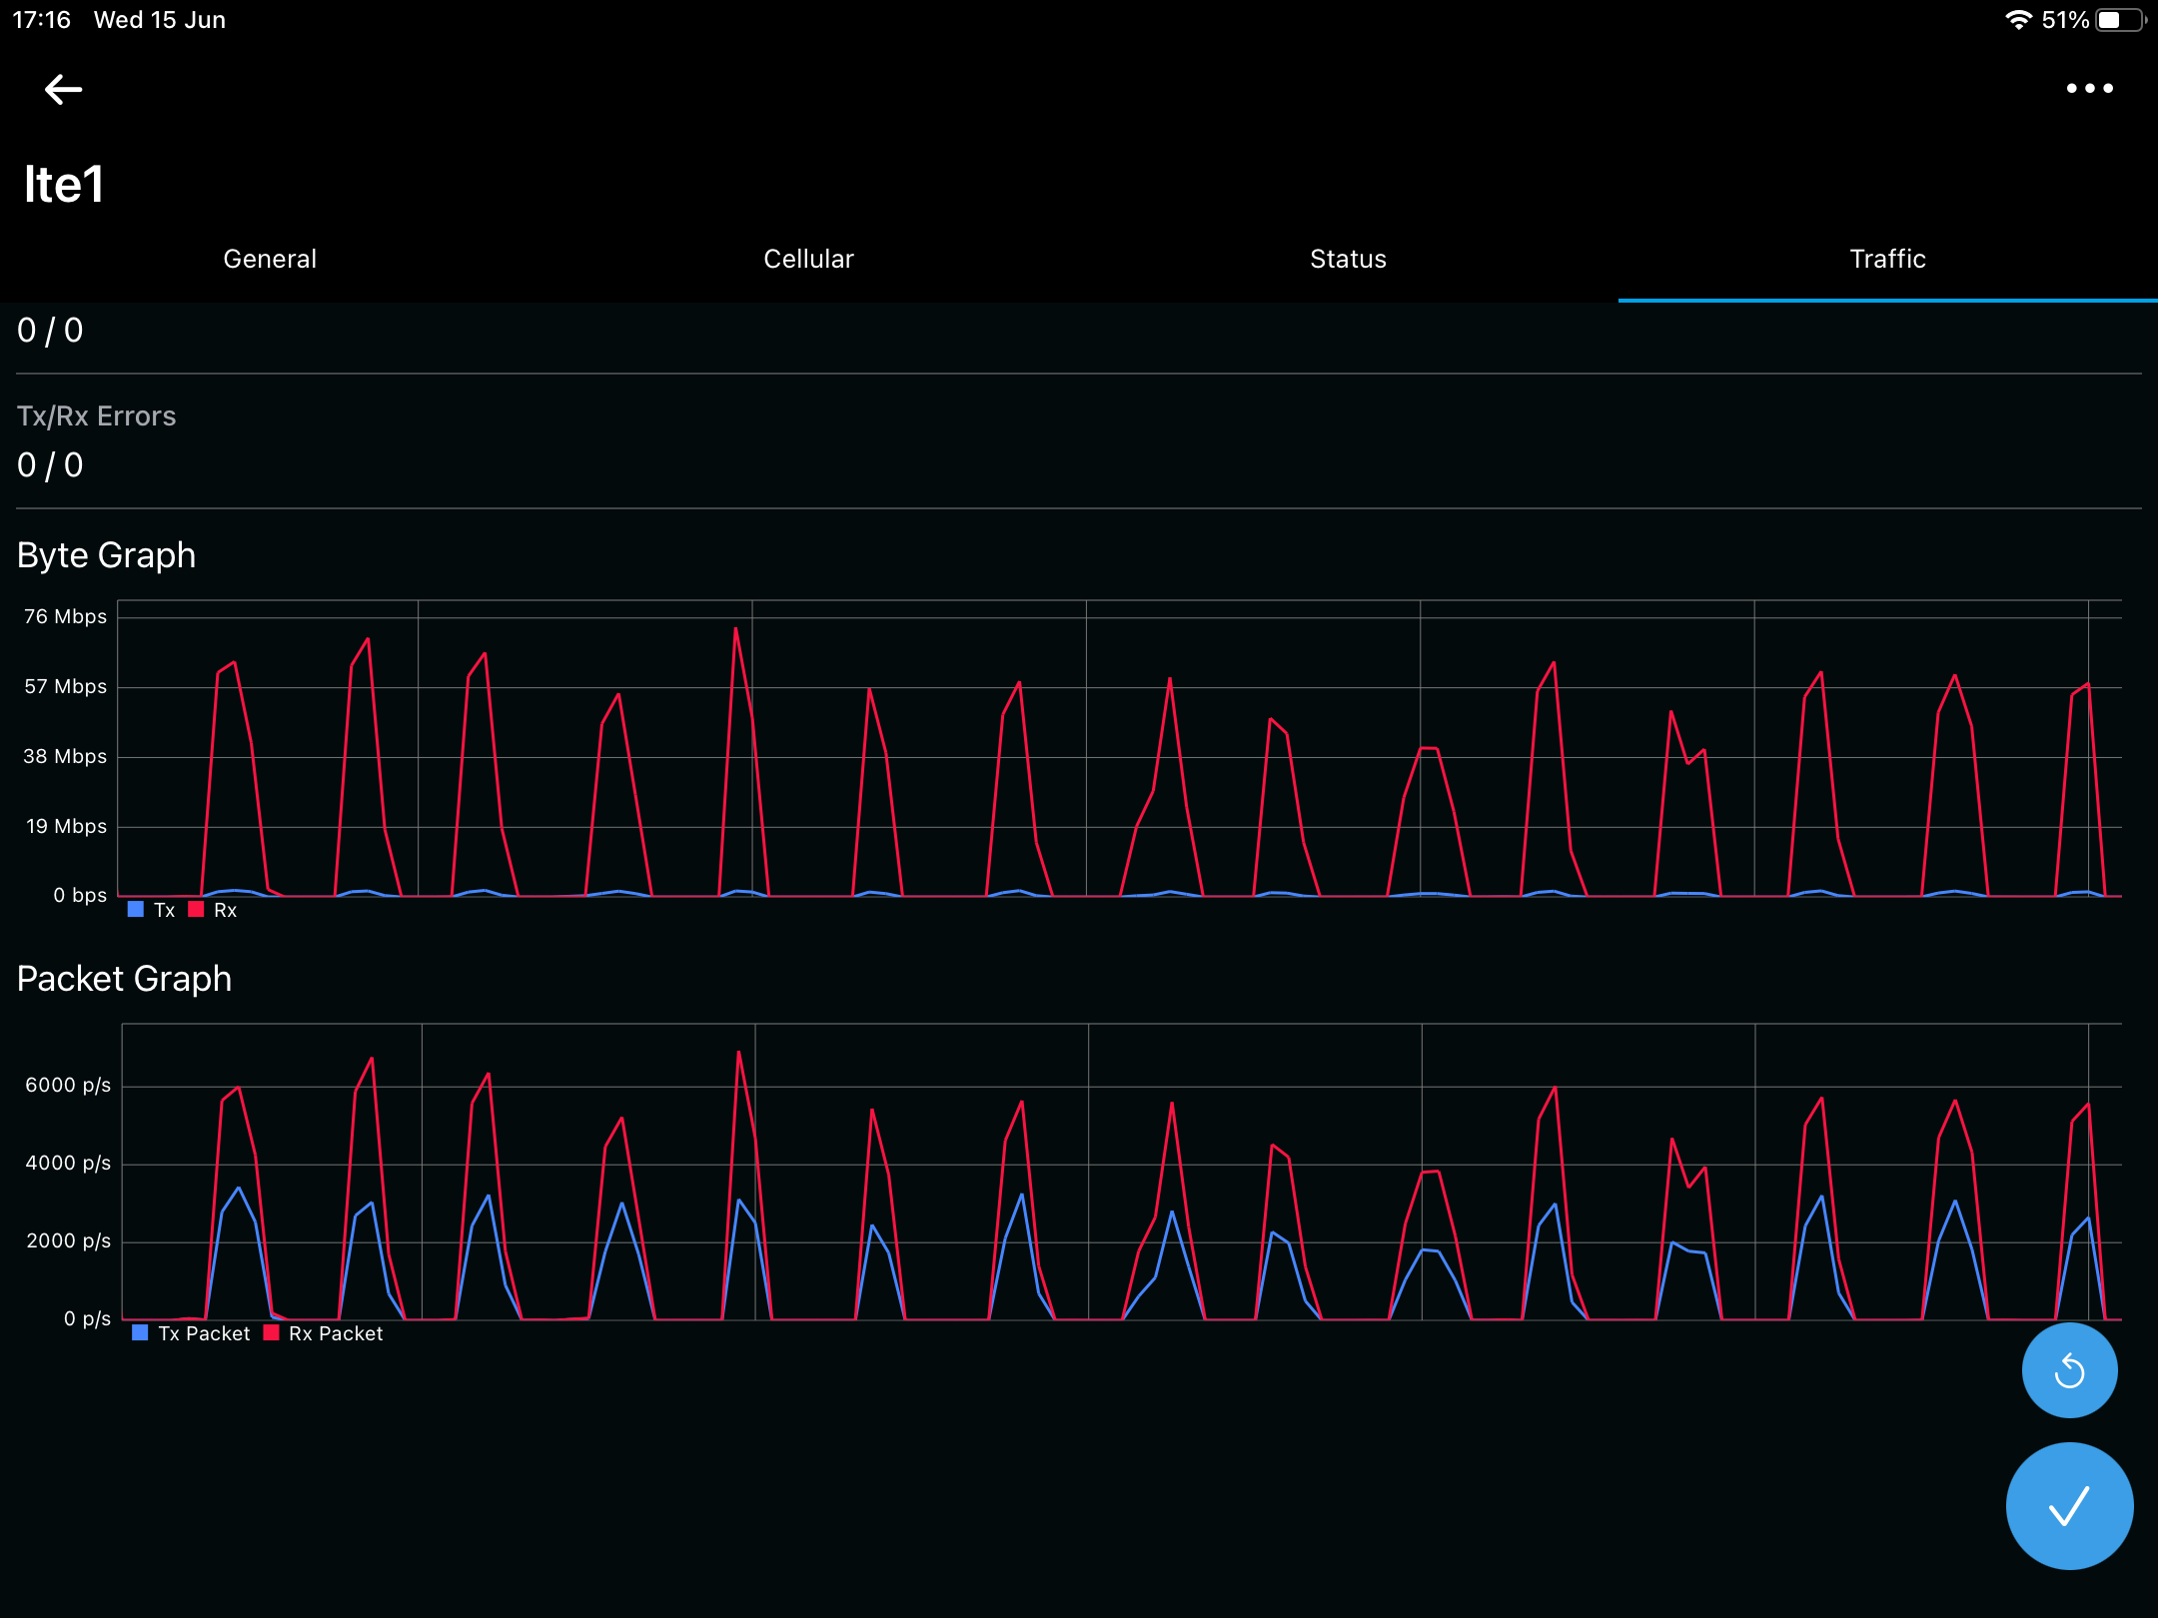
Task: Tap the 0 / 0 value under Tx/Rx Errors
Action: [x=50, y=465]
